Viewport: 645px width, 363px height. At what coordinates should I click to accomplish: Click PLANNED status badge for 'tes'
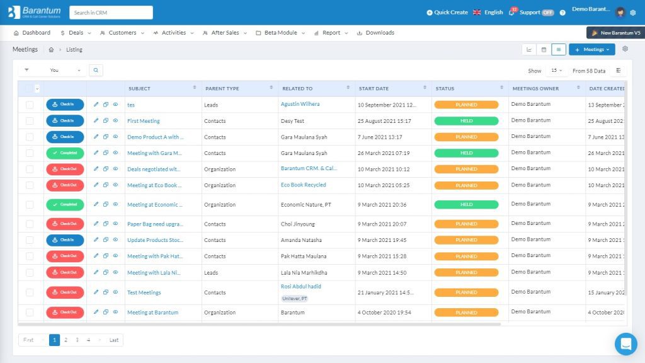(x=467, y=105)
